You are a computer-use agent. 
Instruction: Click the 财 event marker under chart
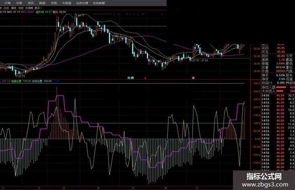click(129, 78)
